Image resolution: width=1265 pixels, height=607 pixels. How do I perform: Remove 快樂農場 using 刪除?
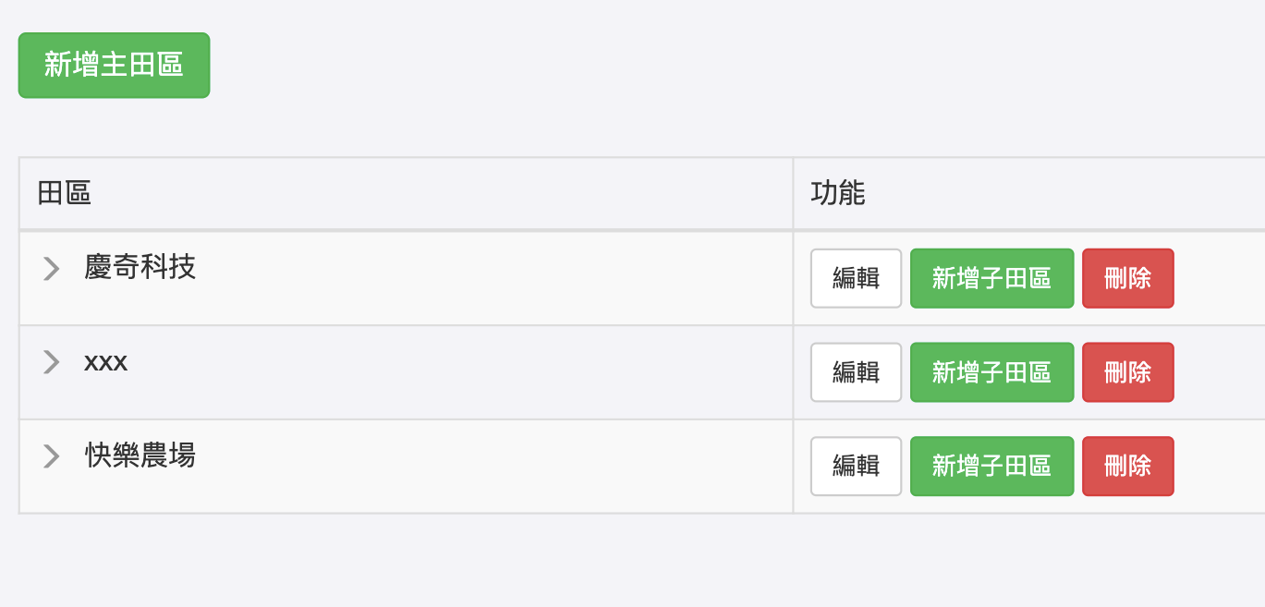[1127, 466]
